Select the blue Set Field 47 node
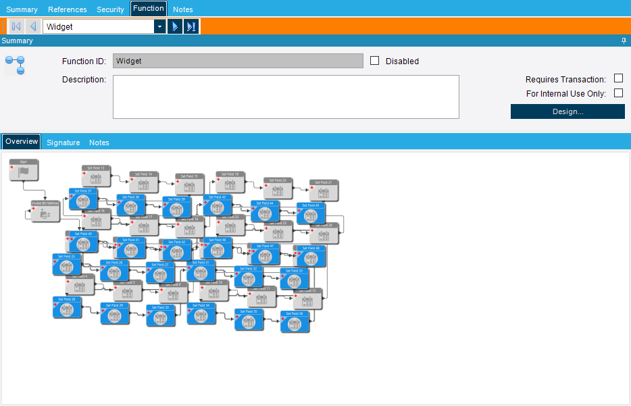Screen dimensions: 631x406 [x=266, y=253]
